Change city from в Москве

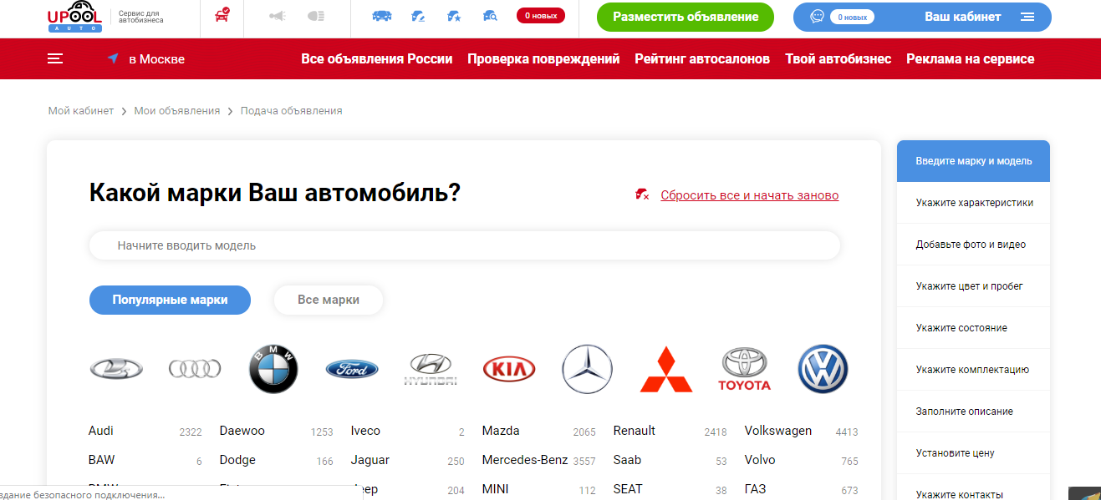[147, 59]
